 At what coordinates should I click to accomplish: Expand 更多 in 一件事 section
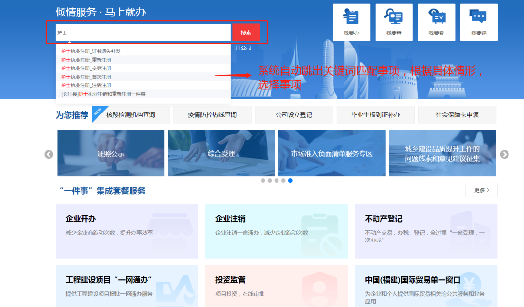(481, 190)
